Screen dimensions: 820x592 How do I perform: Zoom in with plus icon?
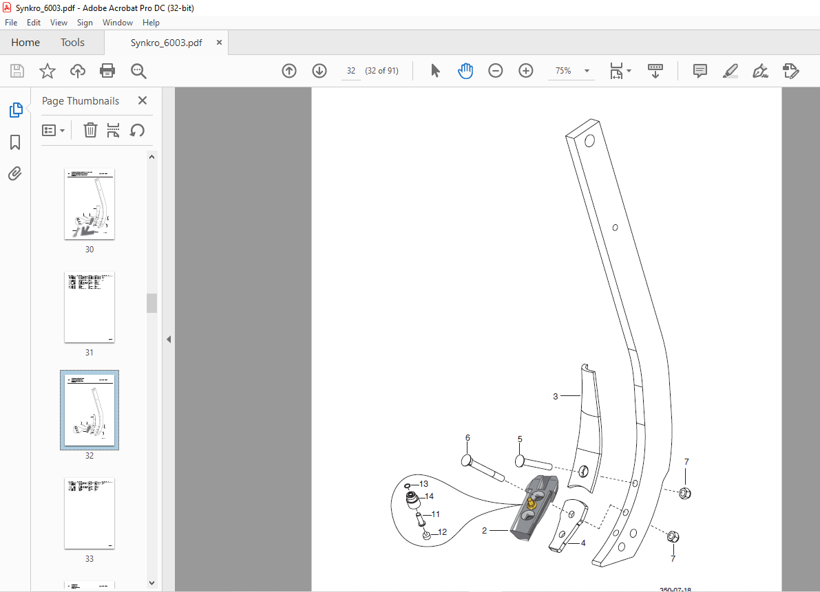click(525, 70)
